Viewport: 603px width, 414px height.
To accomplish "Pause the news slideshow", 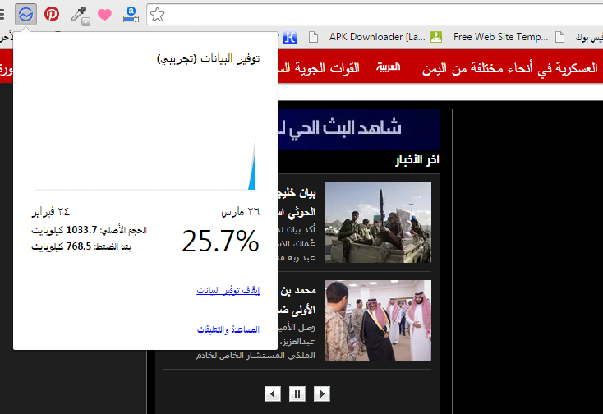I will [x=297, y=393].
